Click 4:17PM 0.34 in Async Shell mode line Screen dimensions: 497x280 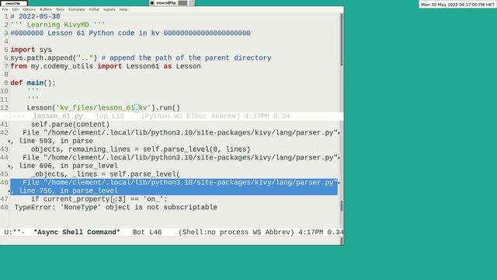[321, 232]
